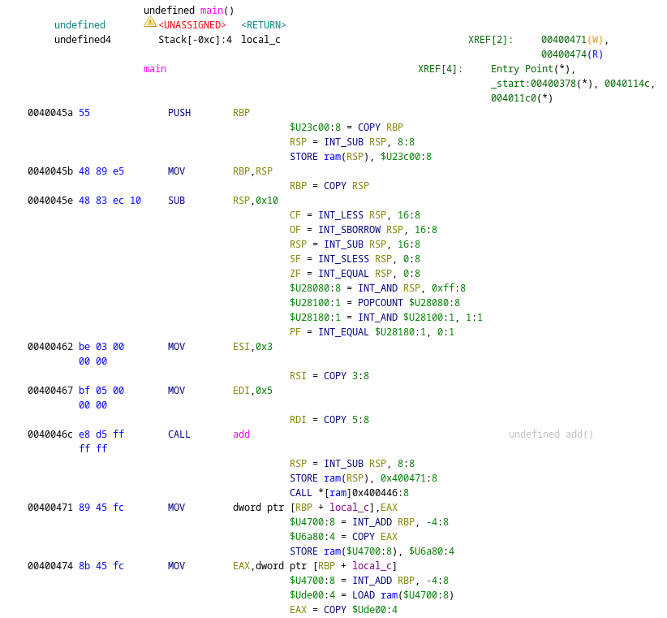The height and width of the screenshot is (618, 667).
Task: Select address 0040045b
Action: click(50, 171)
